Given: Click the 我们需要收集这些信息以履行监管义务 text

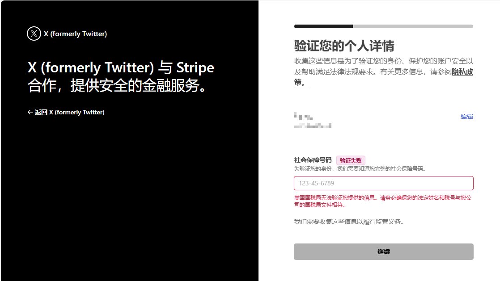Looking at the screenshot, I should [x=349, y=222].
